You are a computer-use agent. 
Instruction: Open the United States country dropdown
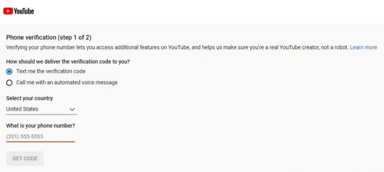click(41, 109)
